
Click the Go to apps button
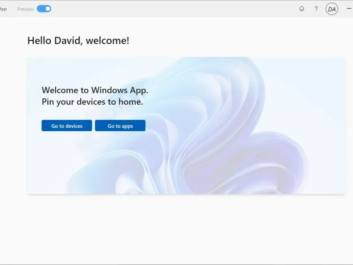point(120,125)
